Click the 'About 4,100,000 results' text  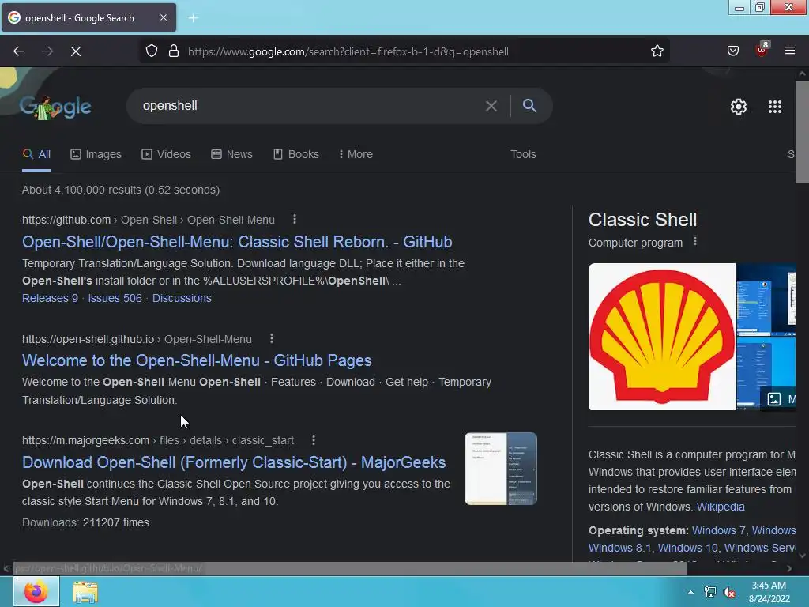coord(121,190)
